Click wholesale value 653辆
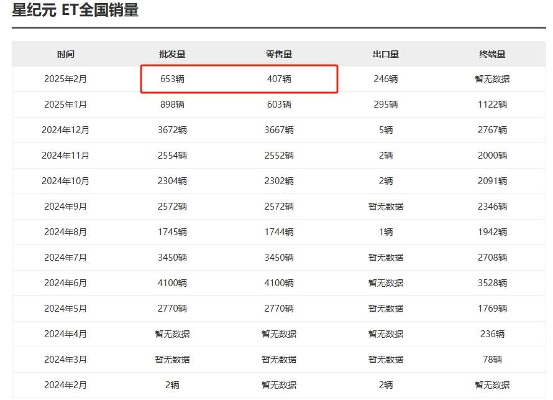This screenshot has width=553, height=400. click(x=172, y=79)
